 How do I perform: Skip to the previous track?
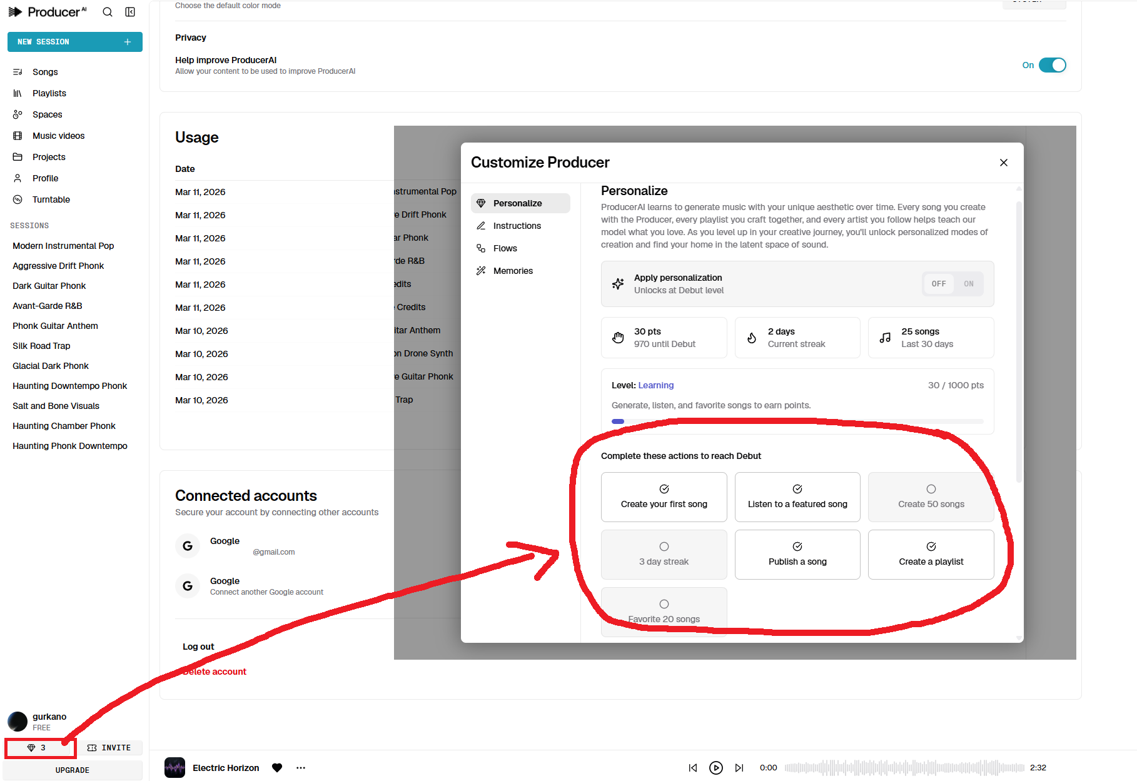click(693, 768)
